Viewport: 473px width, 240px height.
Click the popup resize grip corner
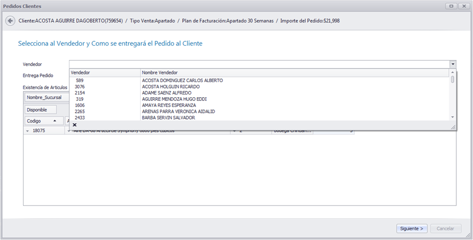453,128
